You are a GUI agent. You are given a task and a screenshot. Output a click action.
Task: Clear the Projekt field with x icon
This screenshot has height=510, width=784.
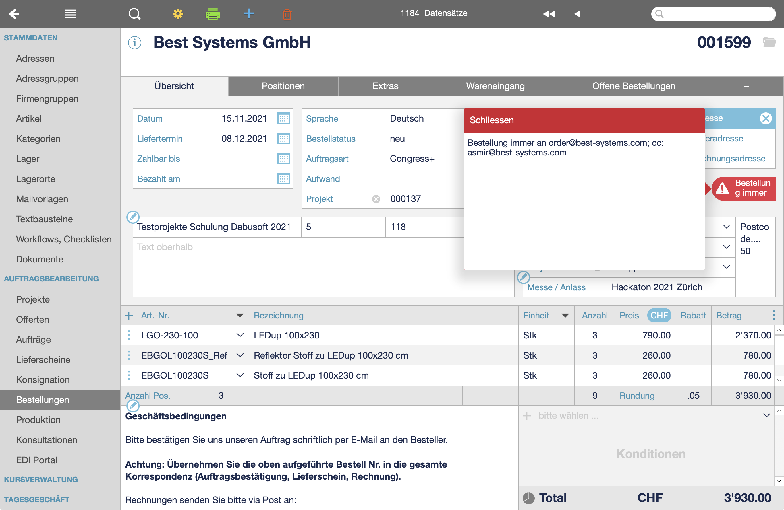pyautogui.click(x=376, y=199)
